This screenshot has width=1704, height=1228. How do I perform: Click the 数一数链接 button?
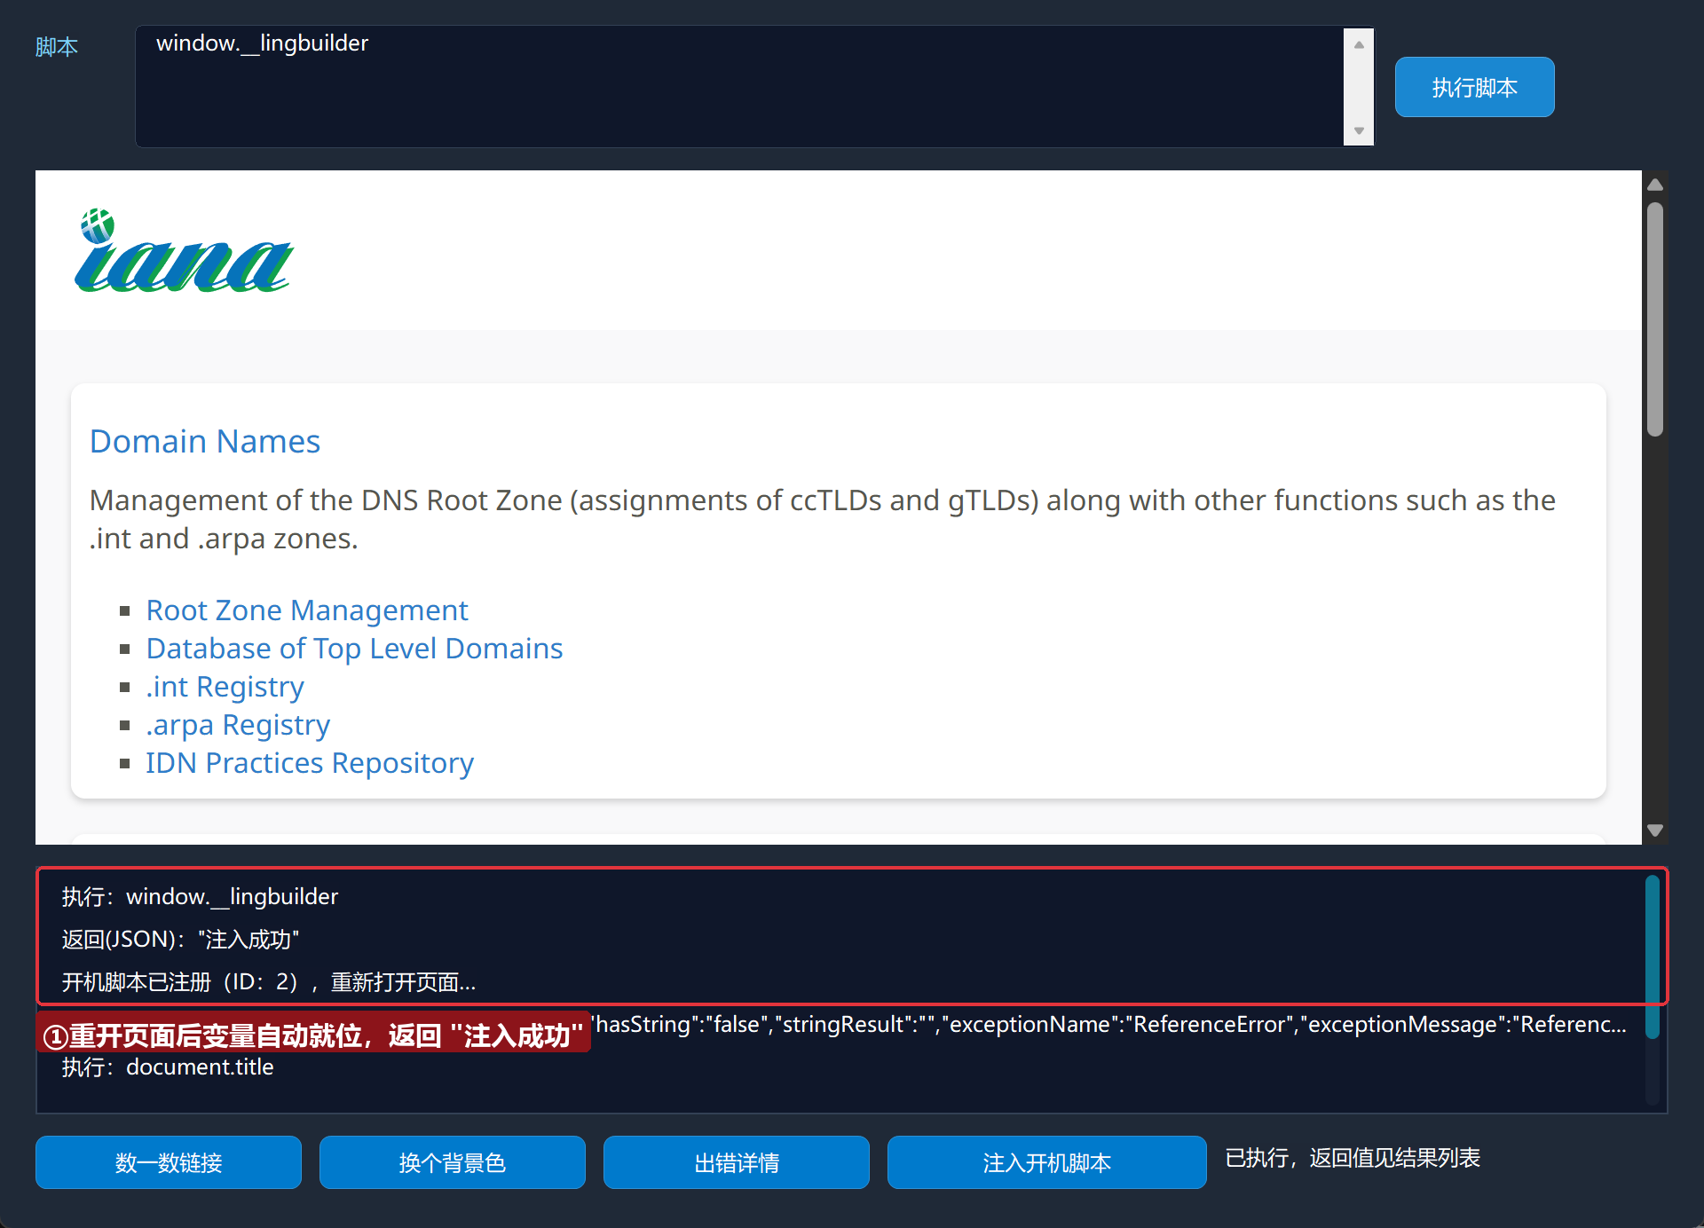coord(169,1162)
